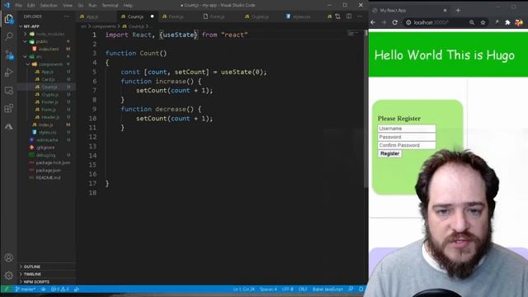Open the Terminal menu
Image resolution: width=528 pixels, height=297 pixels.
[x=110, y=6]
